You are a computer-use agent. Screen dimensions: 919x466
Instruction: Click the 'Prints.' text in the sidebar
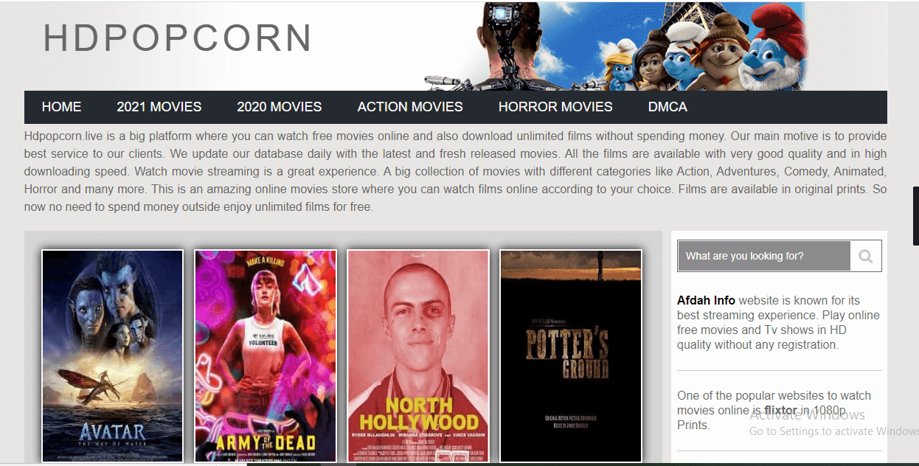tap(693, 425)
